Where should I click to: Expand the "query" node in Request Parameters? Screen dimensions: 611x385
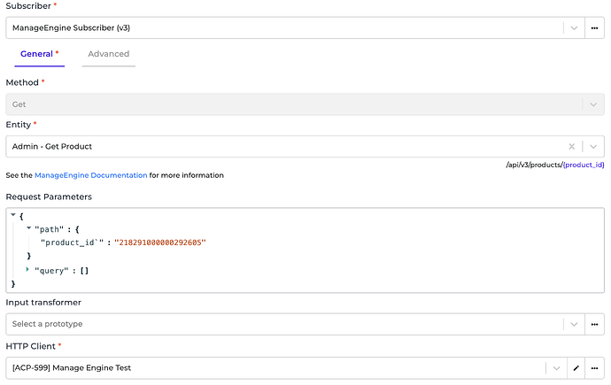[27, 269]
